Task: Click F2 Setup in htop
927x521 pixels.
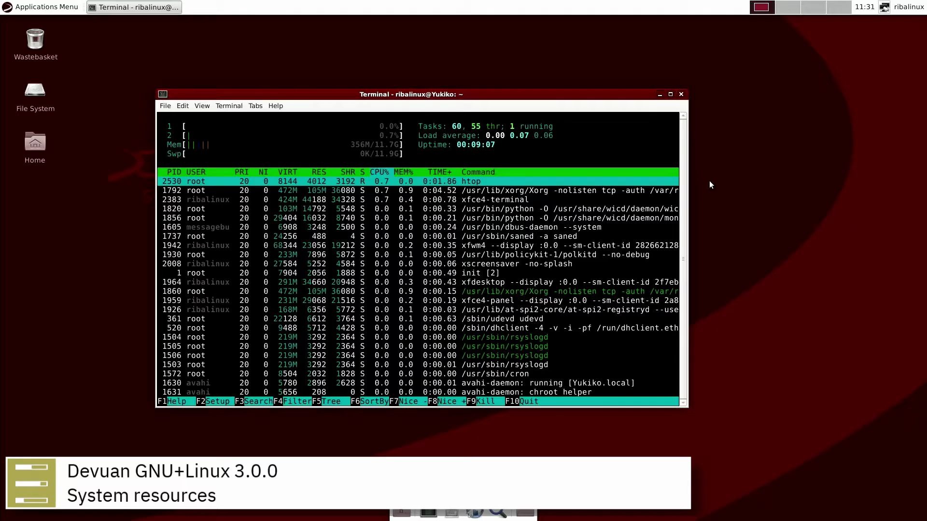Action: [x=215, y=401]
